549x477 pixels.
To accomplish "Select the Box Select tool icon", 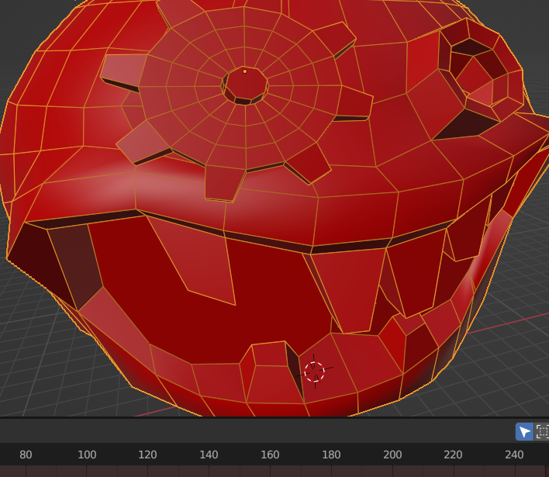I will (542, 432).
